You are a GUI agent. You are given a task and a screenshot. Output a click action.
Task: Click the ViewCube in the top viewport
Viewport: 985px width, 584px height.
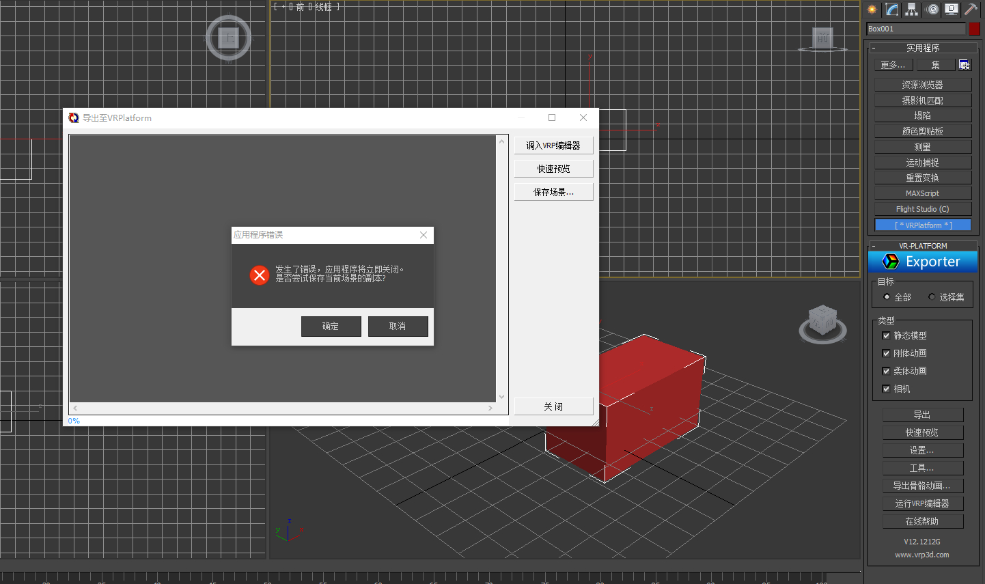[x=229, y=38]
